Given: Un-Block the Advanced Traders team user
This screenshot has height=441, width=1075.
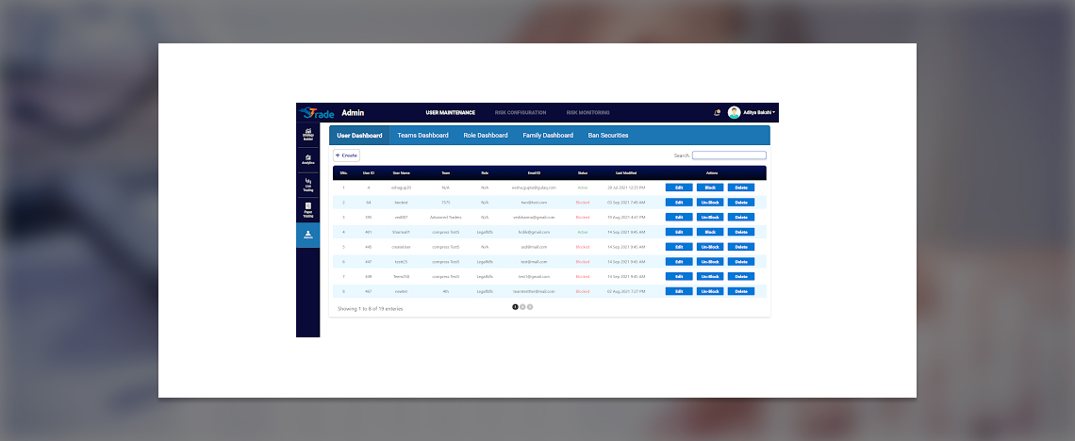Looking at the screenshot, I should tap(709, 217).
